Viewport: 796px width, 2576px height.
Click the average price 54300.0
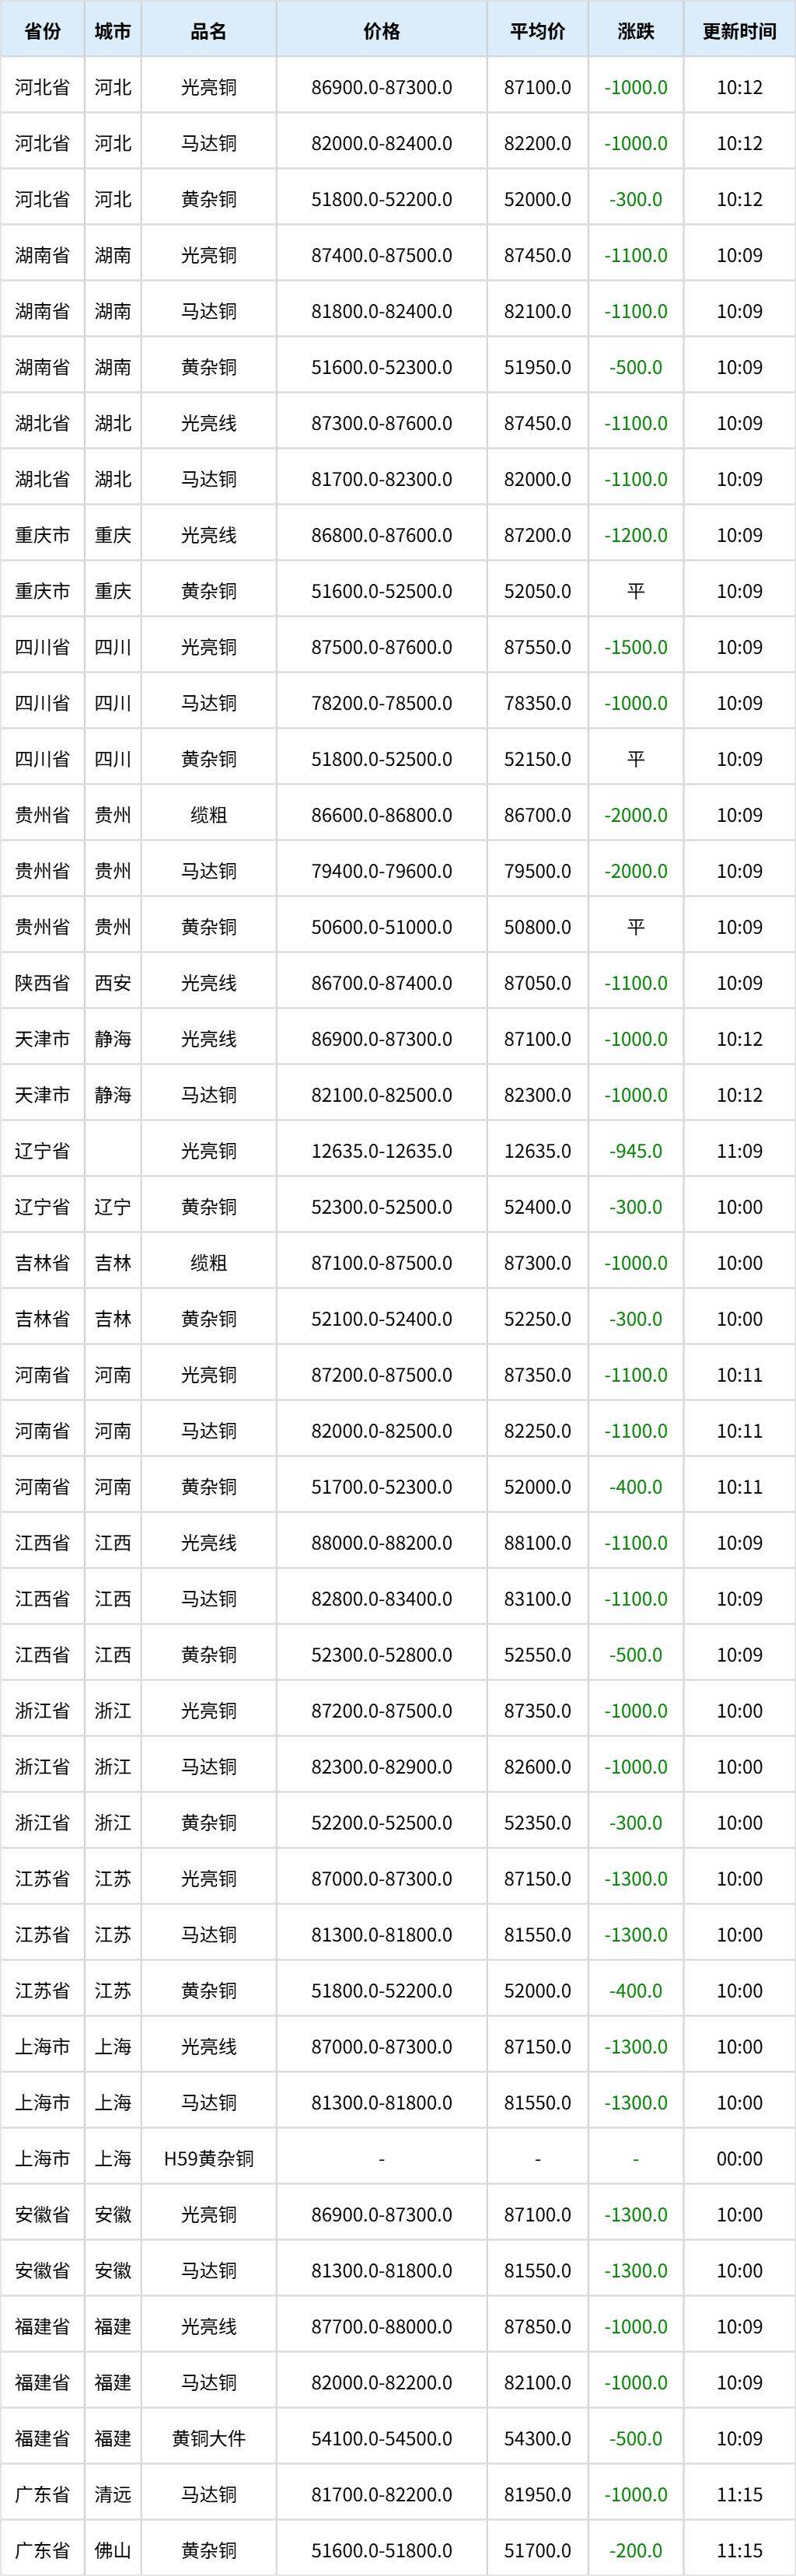(537, 2438)
